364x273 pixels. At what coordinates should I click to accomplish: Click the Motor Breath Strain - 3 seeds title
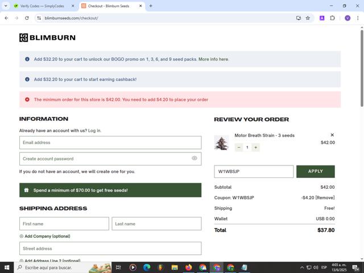click(x=264, y=135)
